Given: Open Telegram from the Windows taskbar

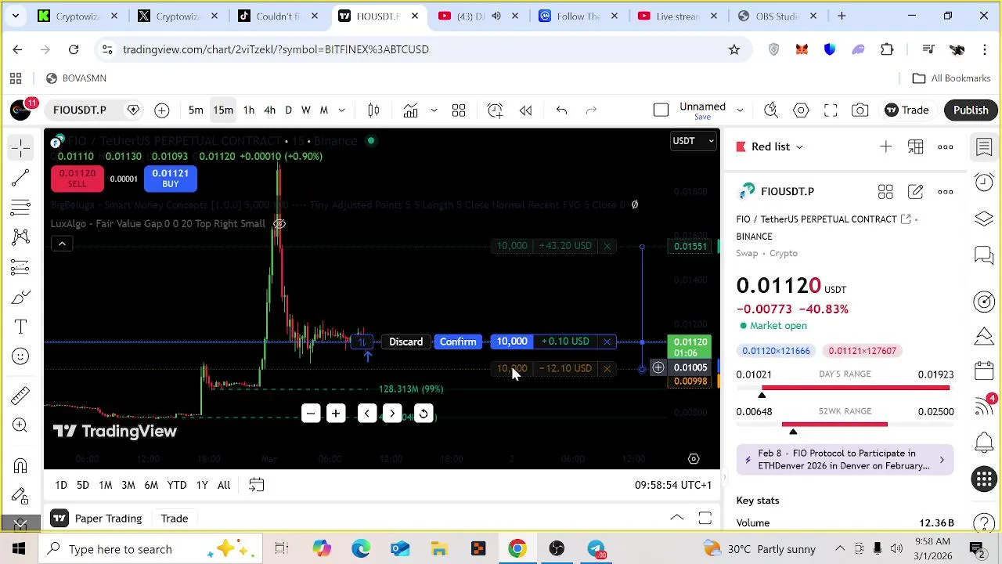Looking at the screenshot, I should click(x=596, y=549).
